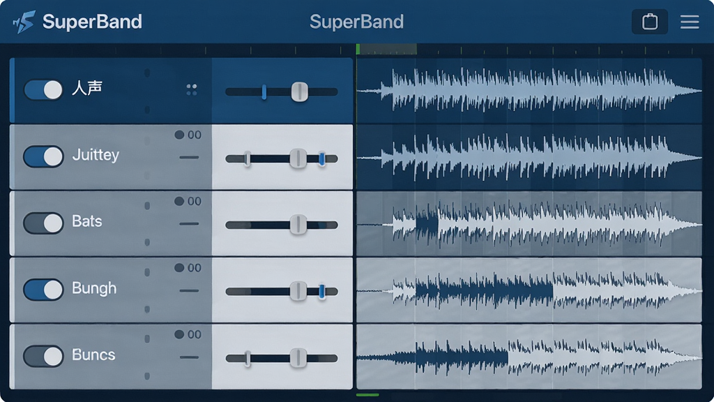Click the green scroll indicator below the tracks

[x=367, y=395]
